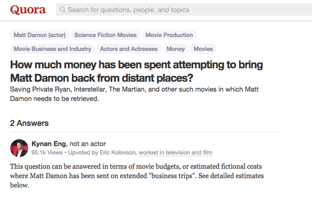Open the Science Fiction Movies topic
Image resolution: width=312 pixels, height=200 pixels.
pyautogui.click(x=105, y=35)
